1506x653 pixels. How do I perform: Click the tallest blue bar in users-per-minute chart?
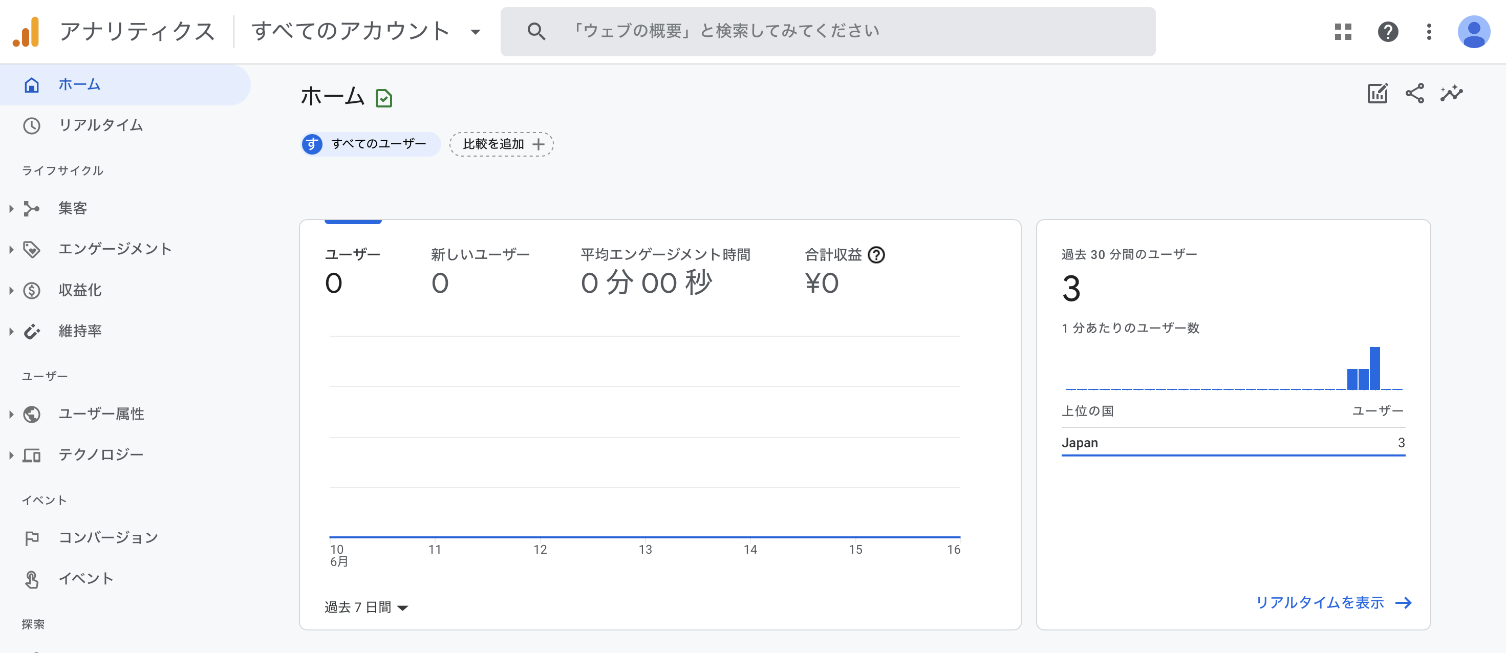tap(1374, 368)
